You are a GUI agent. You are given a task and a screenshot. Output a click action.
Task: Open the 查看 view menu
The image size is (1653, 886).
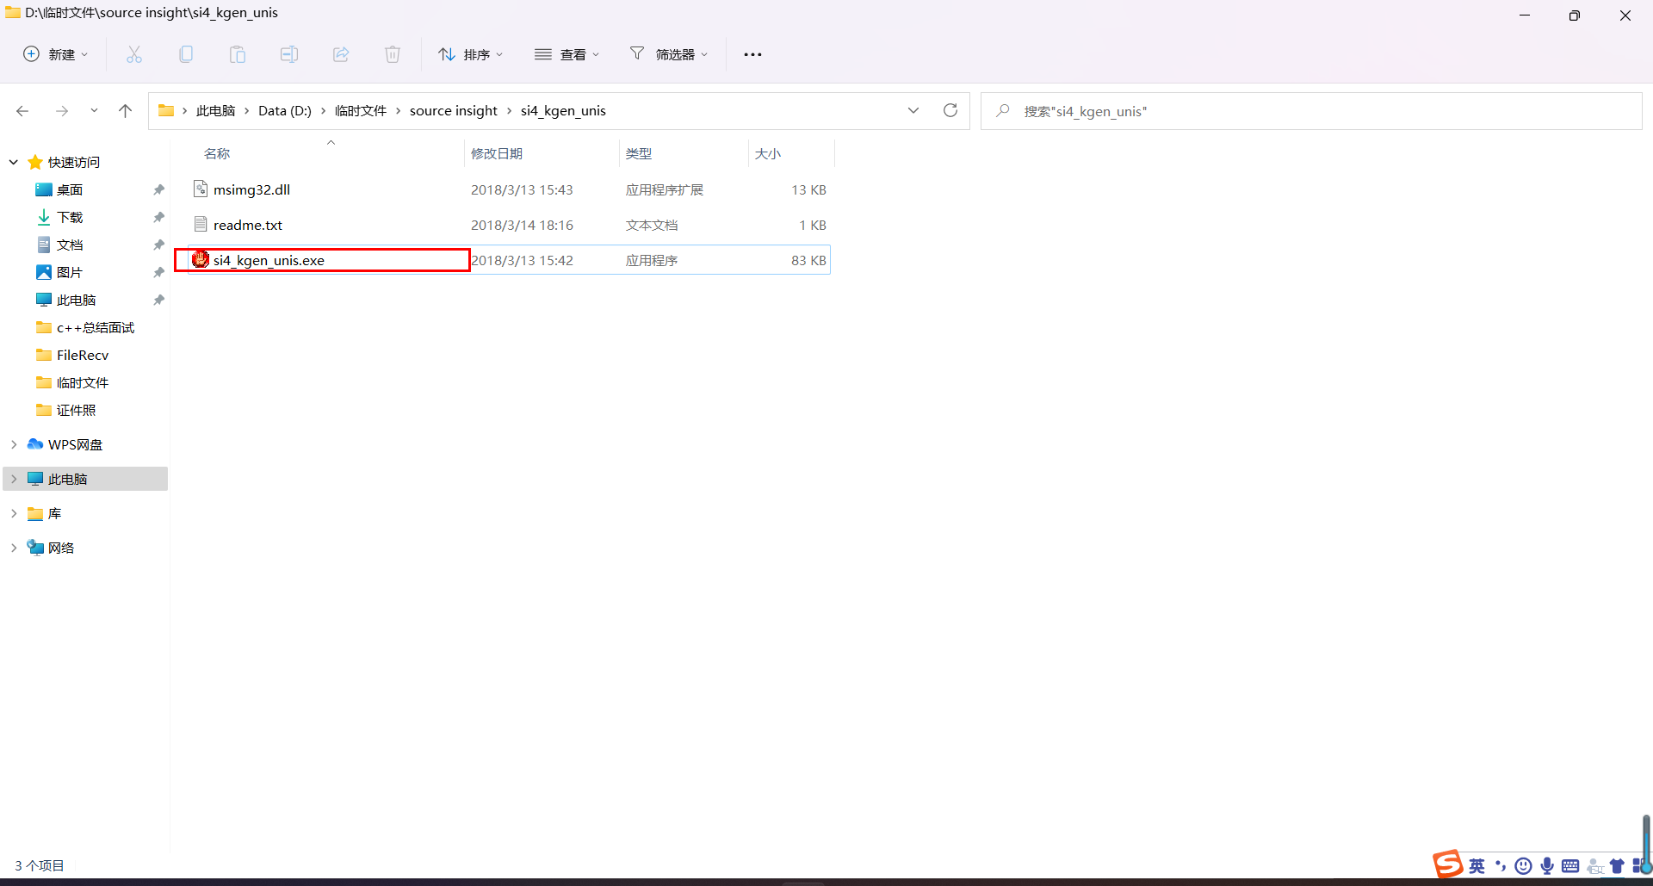[x=566, y=53]
